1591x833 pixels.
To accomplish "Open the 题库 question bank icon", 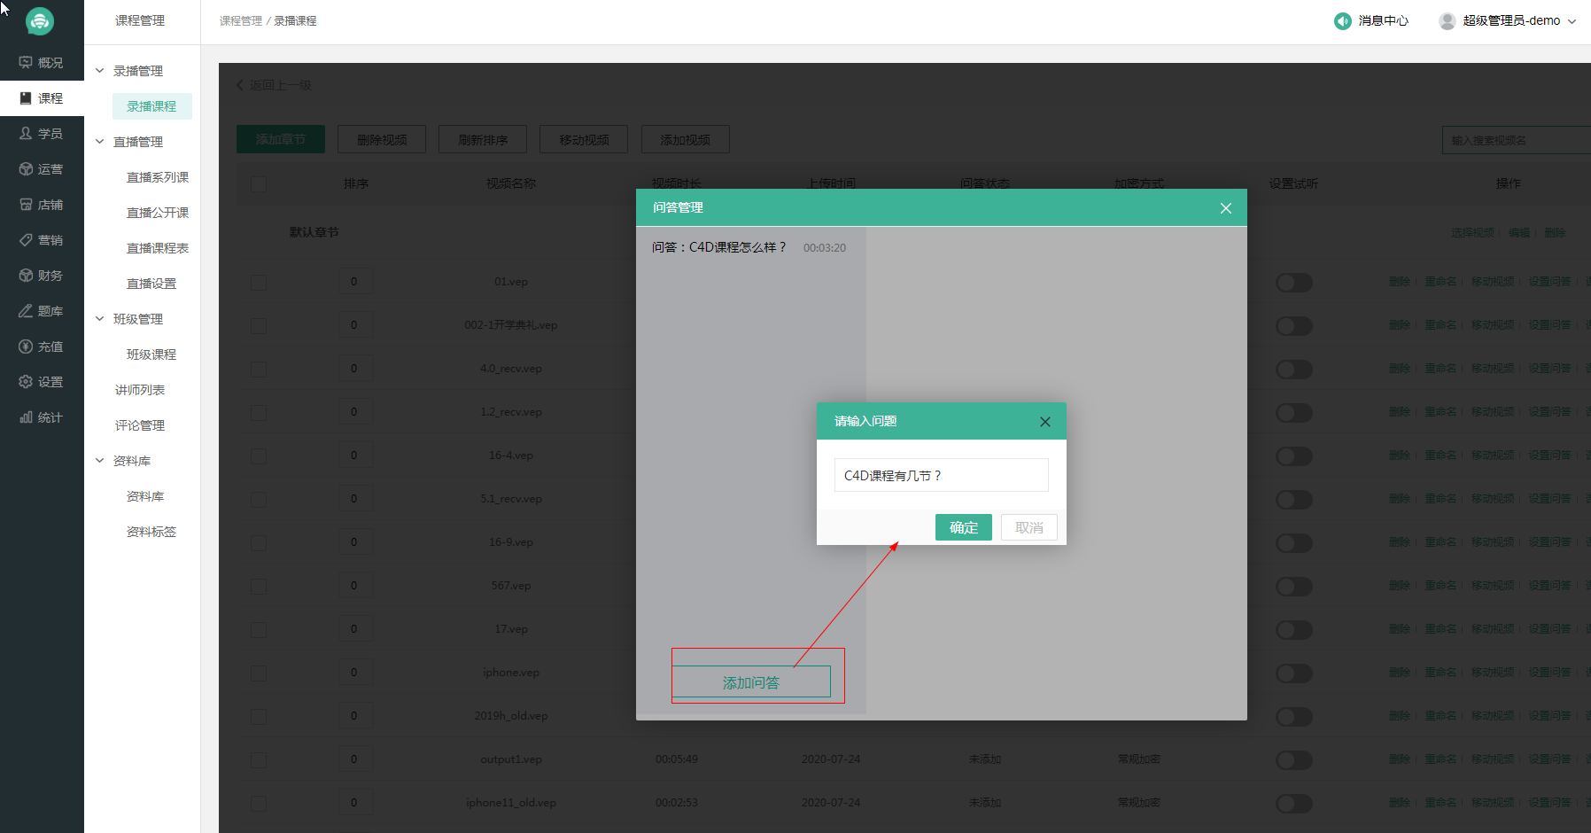I will (x=26, y=311).
